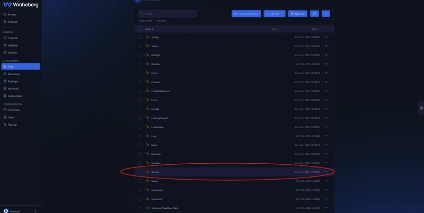Click into the Search files field
This screenshot has width=424, height=213.
[167, 14]
